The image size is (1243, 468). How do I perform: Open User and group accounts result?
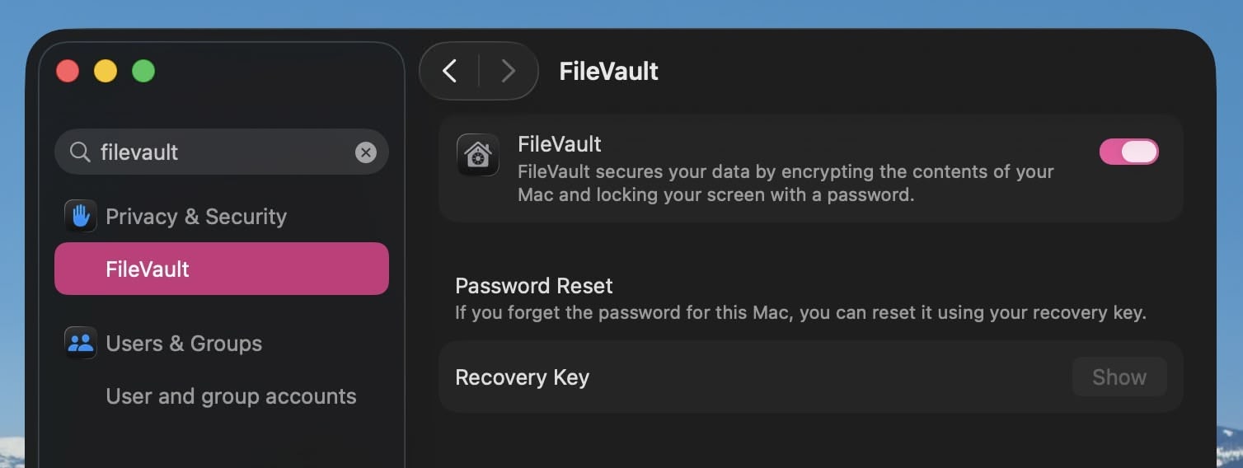click(231, 396)
